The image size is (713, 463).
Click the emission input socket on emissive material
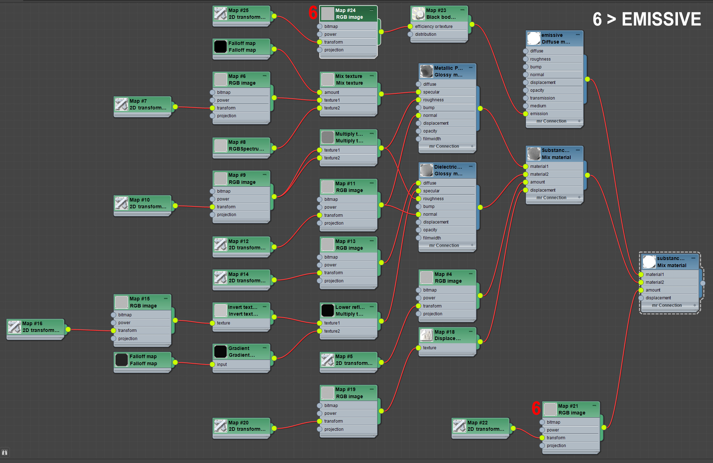pos(526,114)
